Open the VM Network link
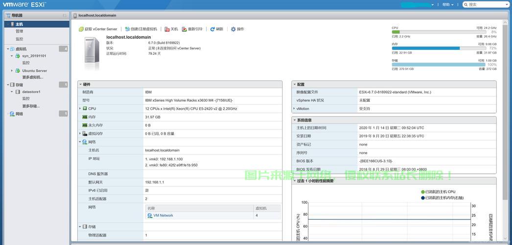The width and height of the screenshot is (512, 245). pyautogui.click(x=163, y=216)
